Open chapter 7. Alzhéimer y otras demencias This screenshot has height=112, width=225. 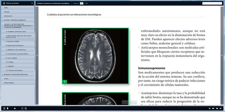coord(18,50)
